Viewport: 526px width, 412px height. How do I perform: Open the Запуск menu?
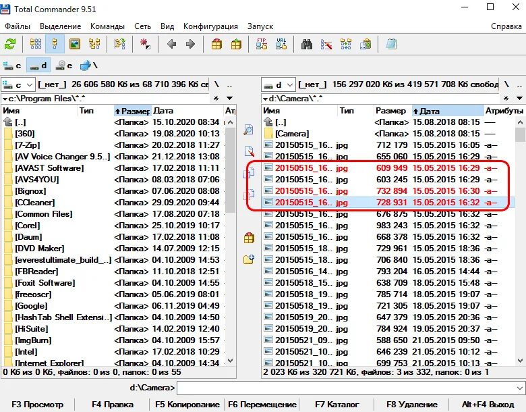(x=260, y=26)
